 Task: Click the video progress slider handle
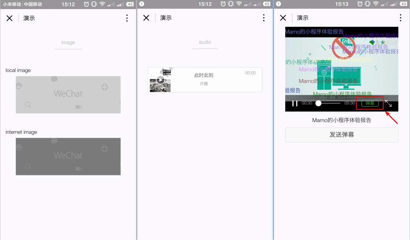coord(318,103)
